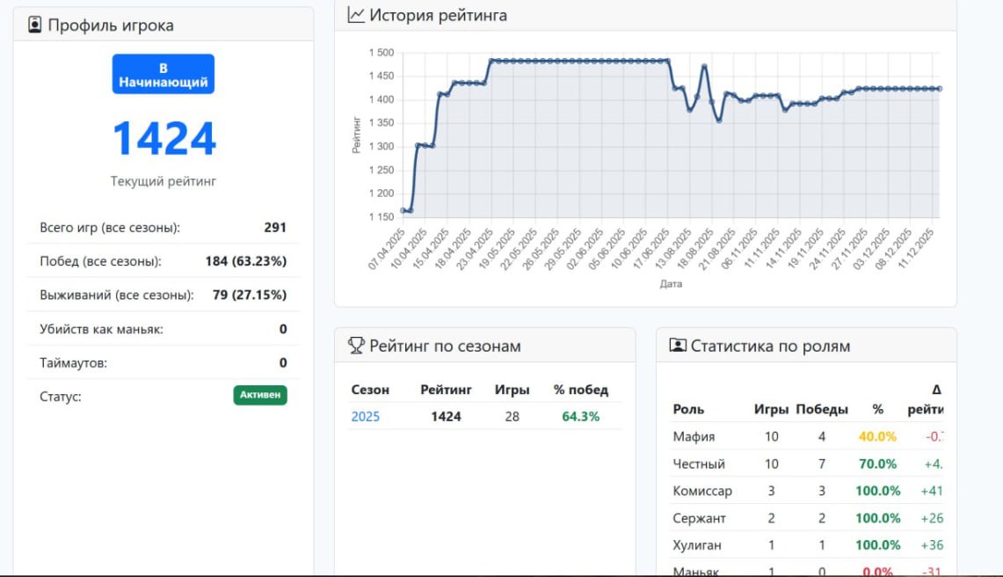Click the "Роль" column header

coord(688,409)
